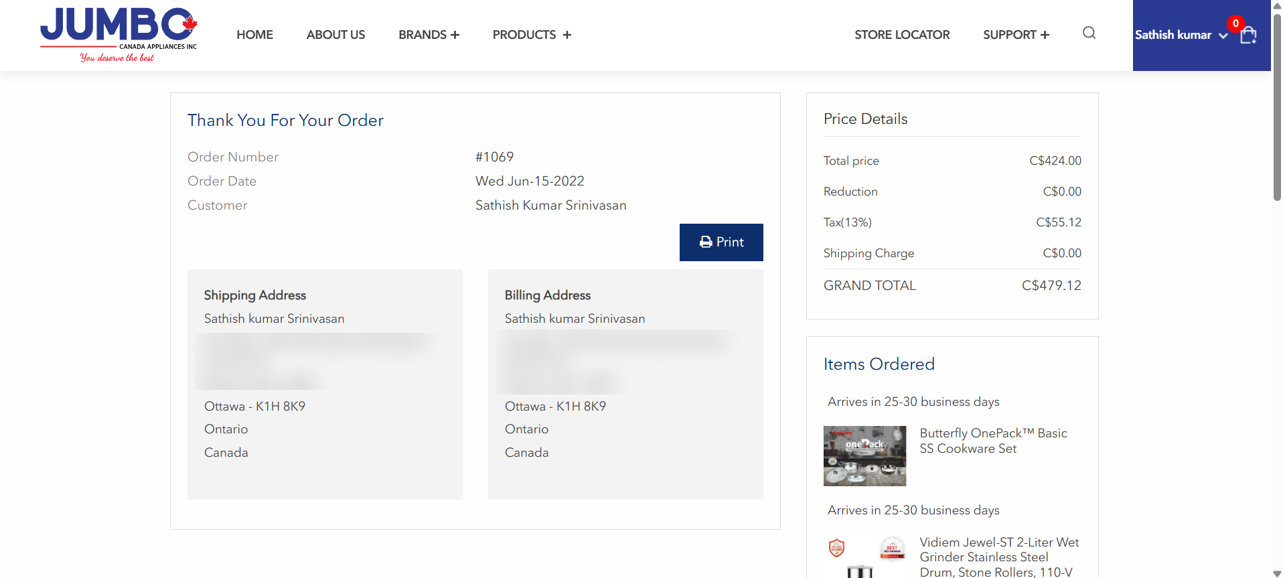1283x578 pixels.
Task: Click the red cart count badge
Action: [1235, 23]
